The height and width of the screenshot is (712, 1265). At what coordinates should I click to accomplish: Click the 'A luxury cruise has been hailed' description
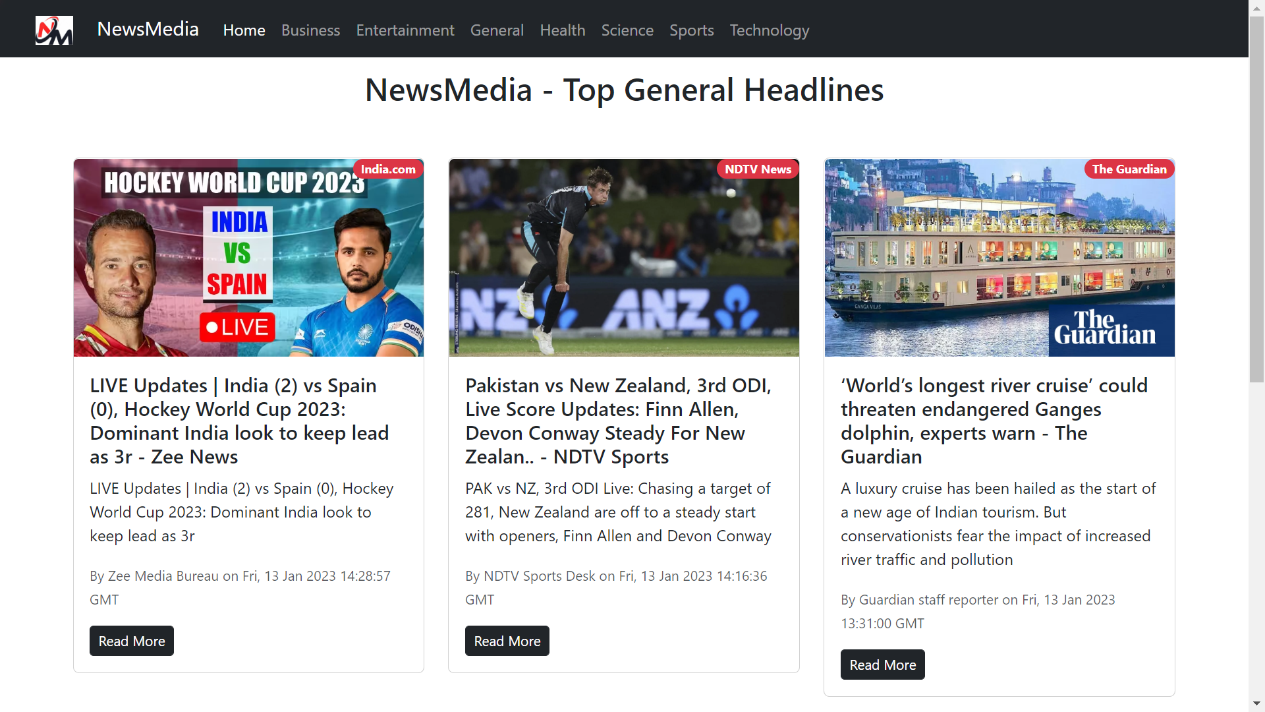tap(998, 524)
